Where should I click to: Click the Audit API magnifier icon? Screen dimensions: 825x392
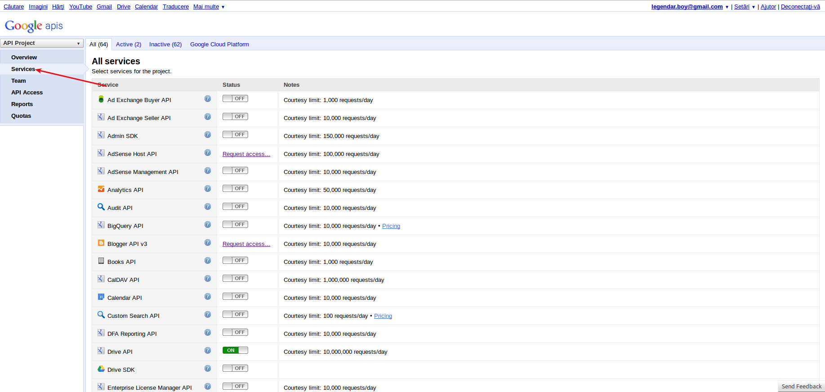click(101, 207)
